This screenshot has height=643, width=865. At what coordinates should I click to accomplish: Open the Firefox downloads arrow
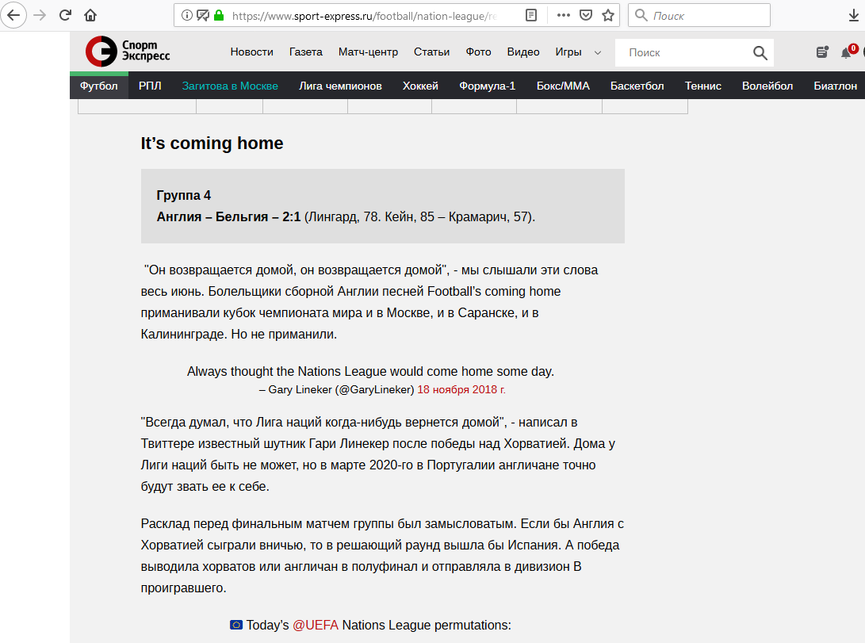click(x=854, y=15)
